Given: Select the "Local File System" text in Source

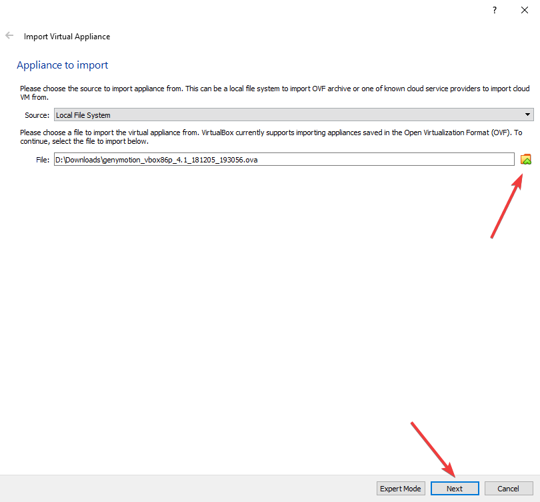Looking at the screenshot, I should 83,115.
